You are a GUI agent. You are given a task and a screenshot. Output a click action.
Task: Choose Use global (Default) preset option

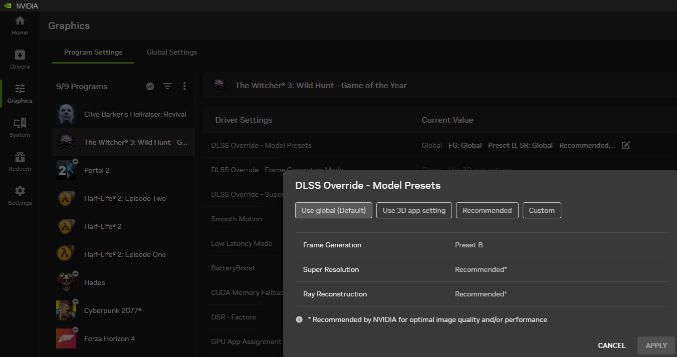coord(334,210)
